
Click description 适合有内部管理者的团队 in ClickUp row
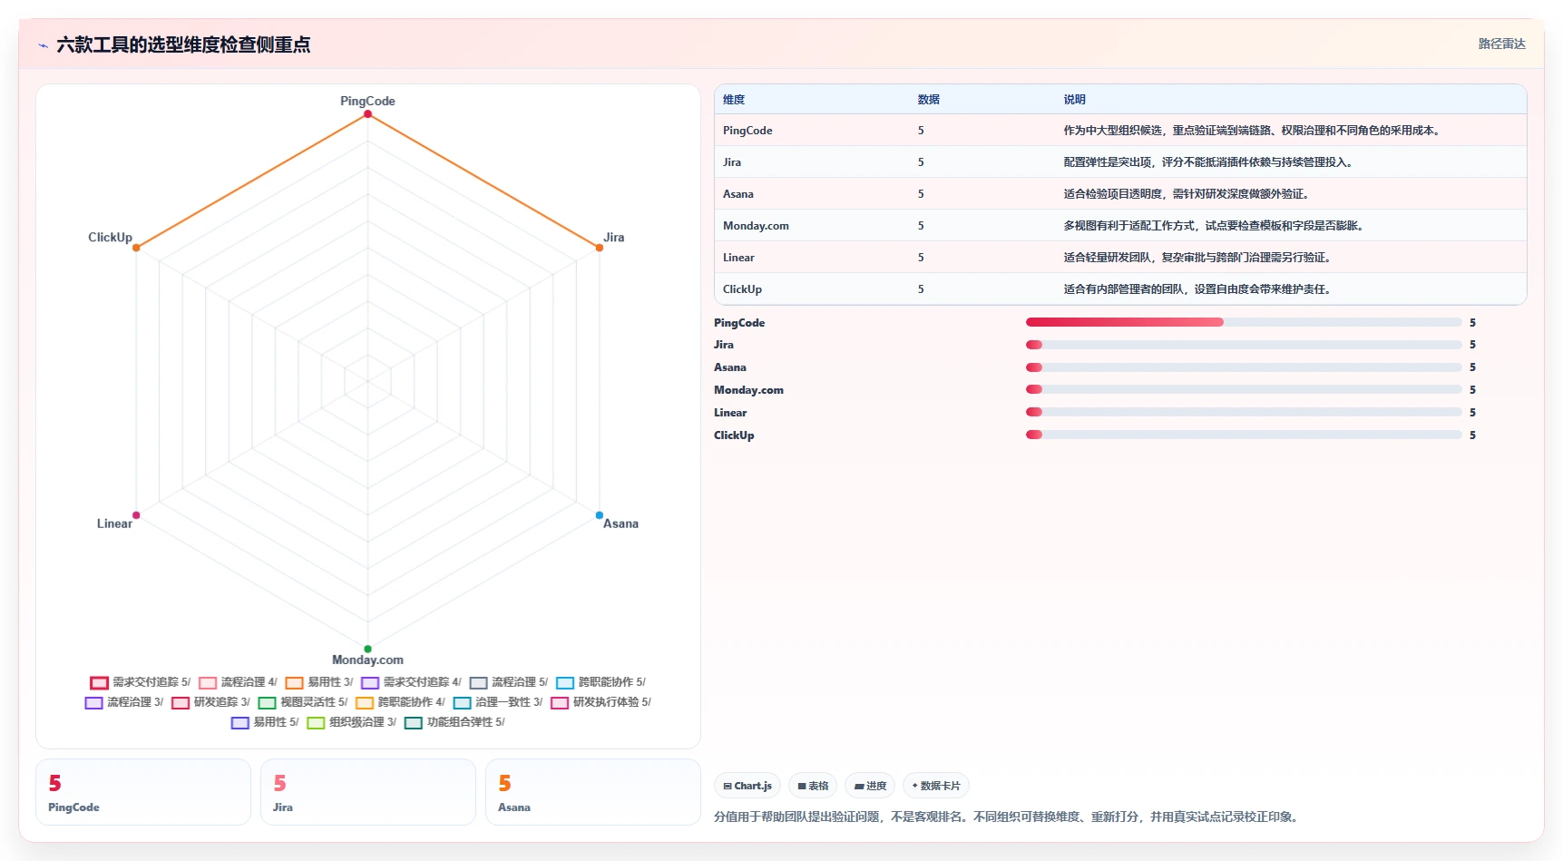(x=1199, y=289)
